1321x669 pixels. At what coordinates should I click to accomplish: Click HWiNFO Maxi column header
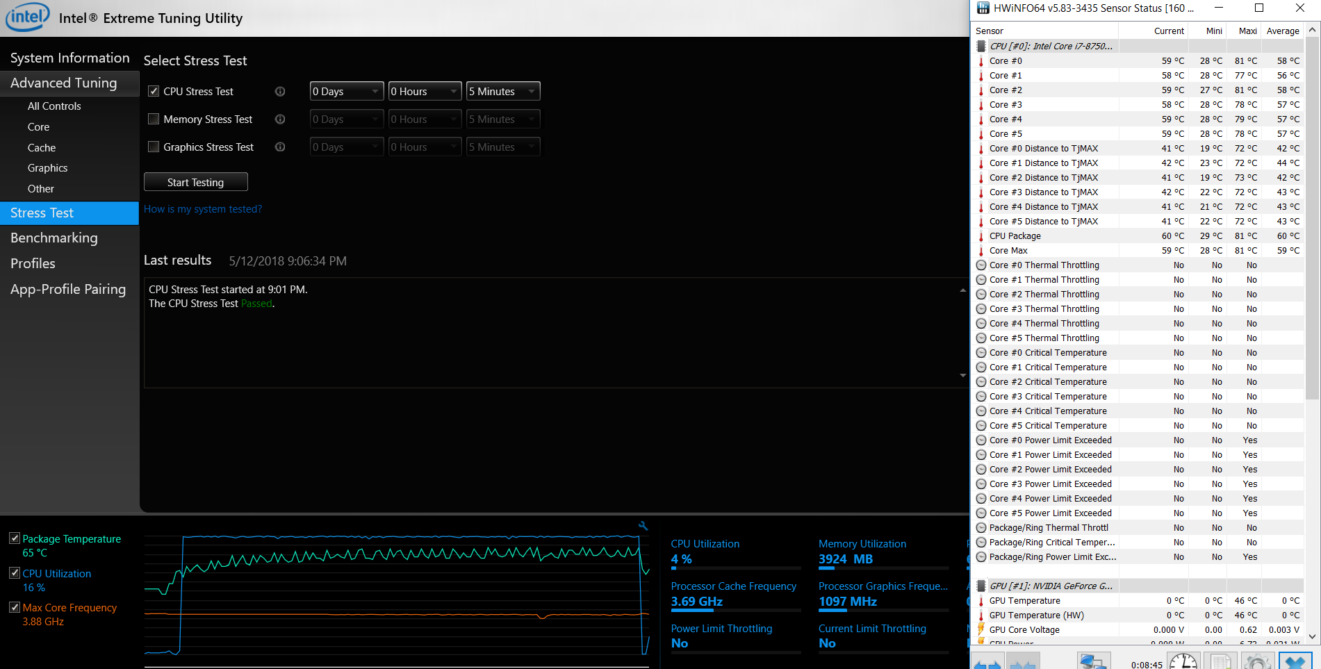(x=1243, y=31)
